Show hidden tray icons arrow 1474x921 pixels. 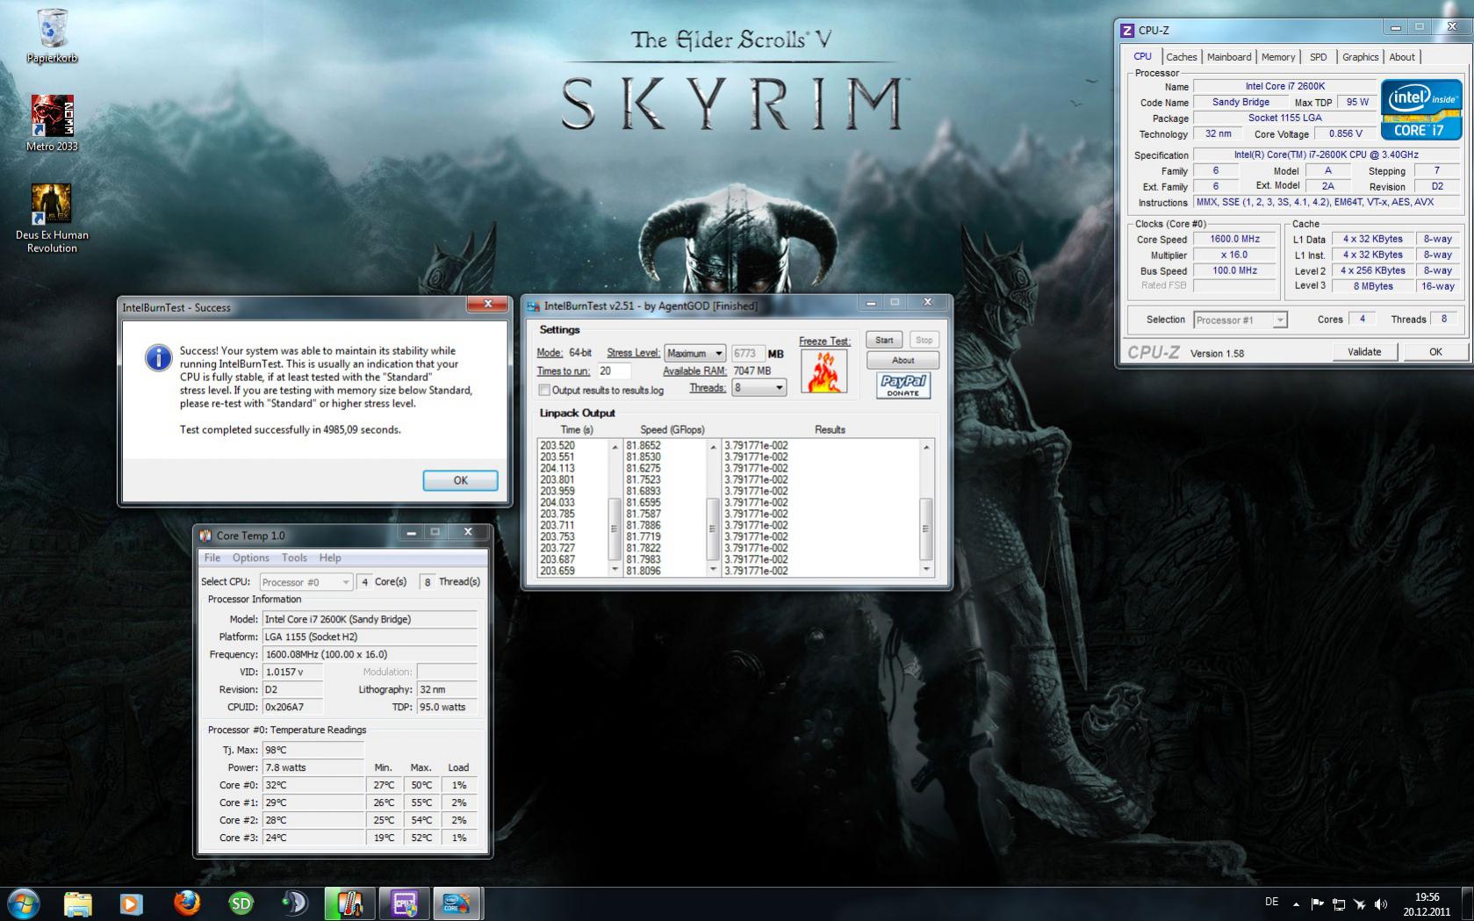point(1296,903)
